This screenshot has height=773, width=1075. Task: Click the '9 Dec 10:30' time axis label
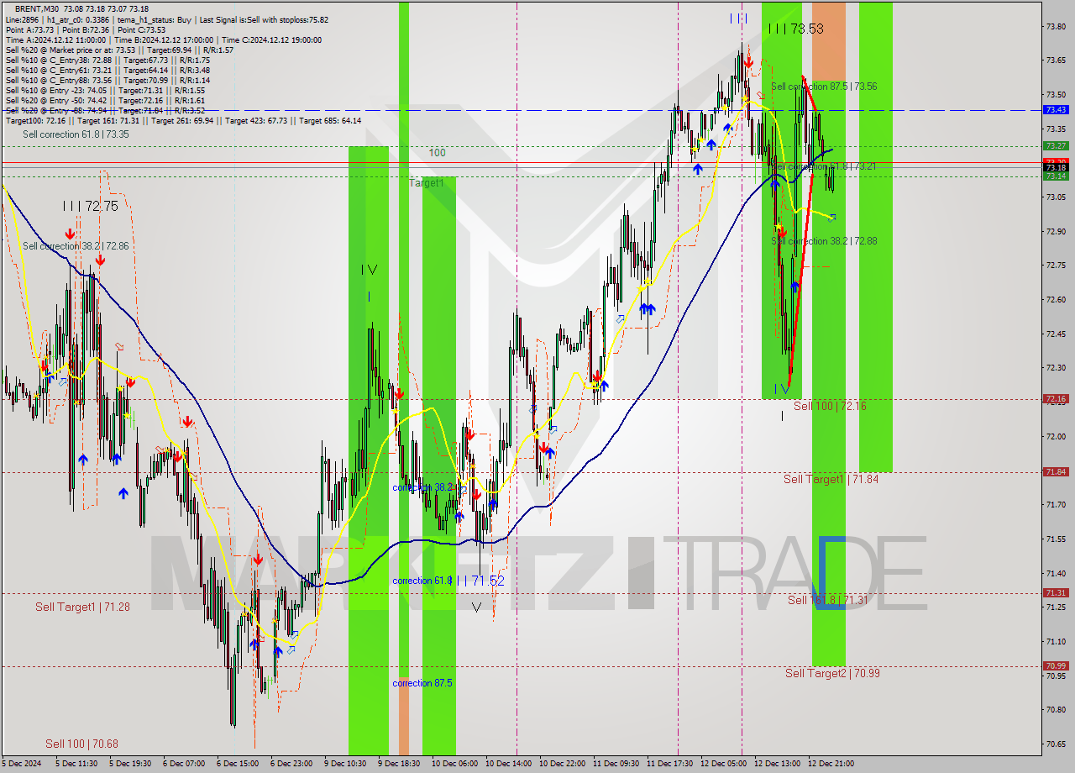pyautogui.click(x=344, y=764)
